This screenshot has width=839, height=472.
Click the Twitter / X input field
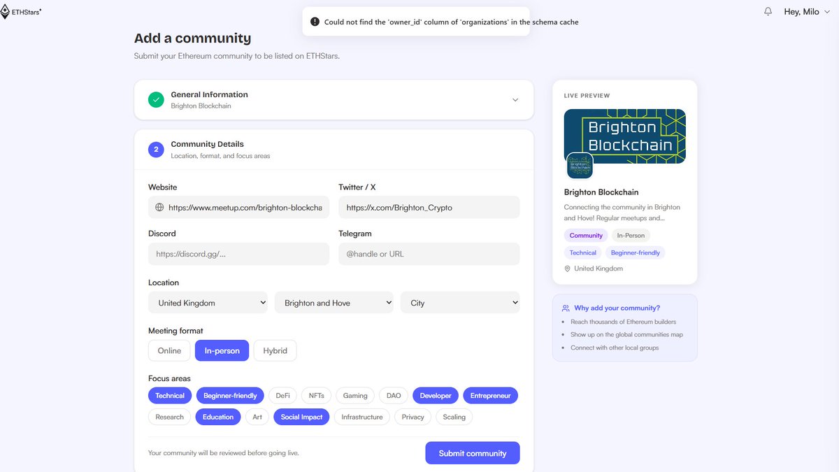(429, 208)
